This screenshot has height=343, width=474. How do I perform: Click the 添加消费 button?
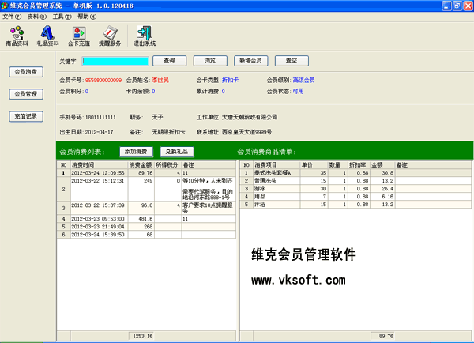click(137, 151)
